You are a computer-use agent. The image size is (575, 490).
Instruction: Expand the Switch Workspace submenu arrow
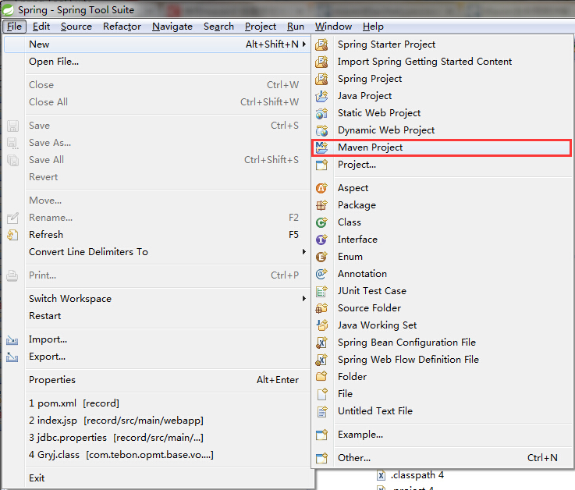point(304,299)
